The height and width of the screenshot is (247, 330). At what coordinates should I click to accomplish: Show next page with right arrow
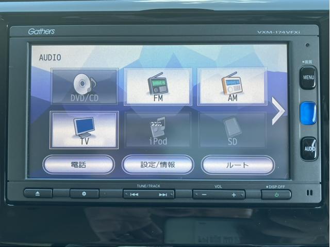point(278,111)
